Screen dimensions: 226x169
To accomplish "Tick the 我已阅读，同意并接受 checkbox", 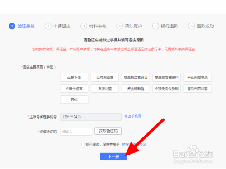I will pos(83,145).
